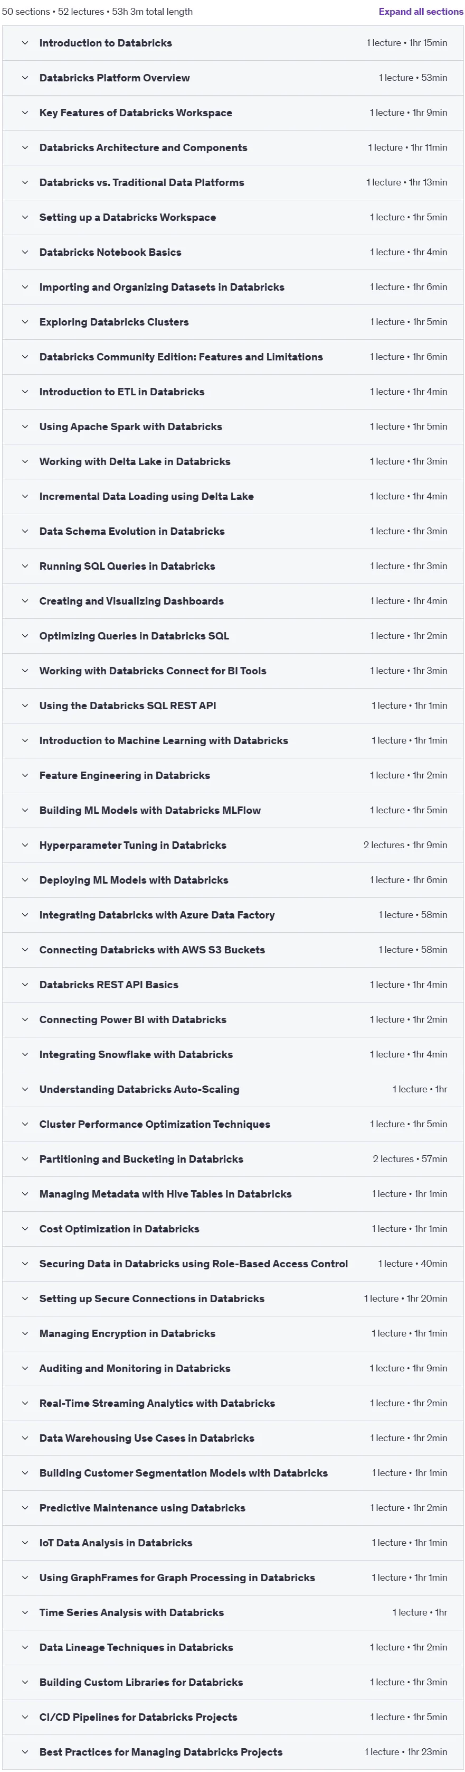Expand Databricks Platform Overview chevron

click(x=25, y=78)
